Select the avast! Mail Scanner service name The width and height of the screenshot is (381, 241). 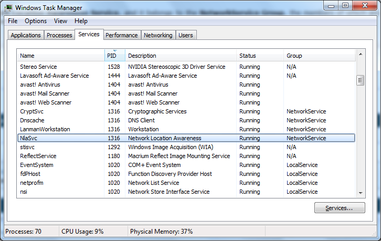pos(45,93)
